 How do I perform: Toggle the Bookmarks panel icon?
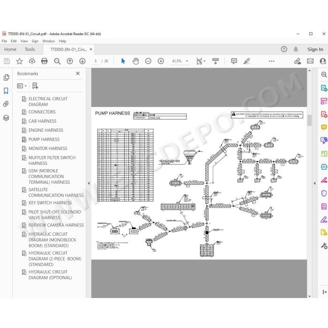6,90
